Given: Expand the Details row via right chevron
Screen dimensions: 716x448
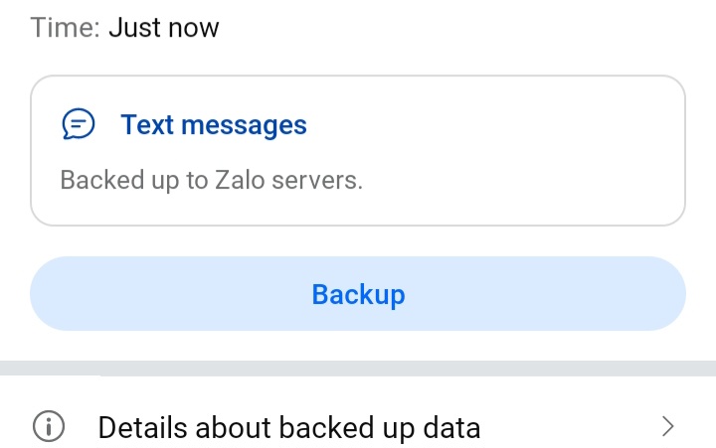Looking at the screenshot, I should pos(668,427).
